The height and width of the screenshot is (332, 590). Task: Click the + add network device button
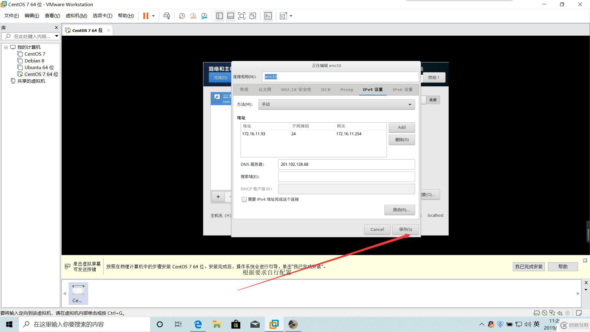click(218, 197)
